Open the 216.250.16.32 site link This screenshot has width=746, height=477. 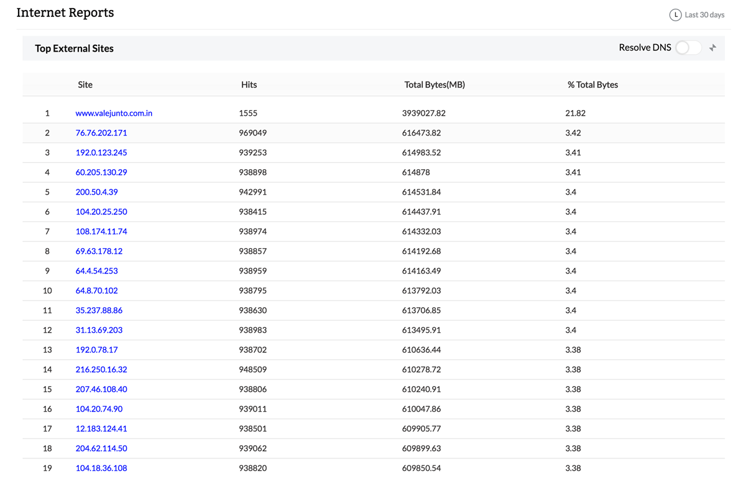tap(101, 369)
